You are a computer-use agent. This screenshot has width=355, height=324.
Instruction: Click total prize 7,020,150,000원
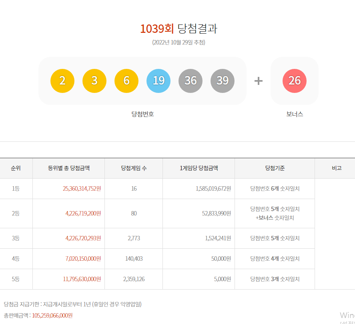[x=83, y=259]
